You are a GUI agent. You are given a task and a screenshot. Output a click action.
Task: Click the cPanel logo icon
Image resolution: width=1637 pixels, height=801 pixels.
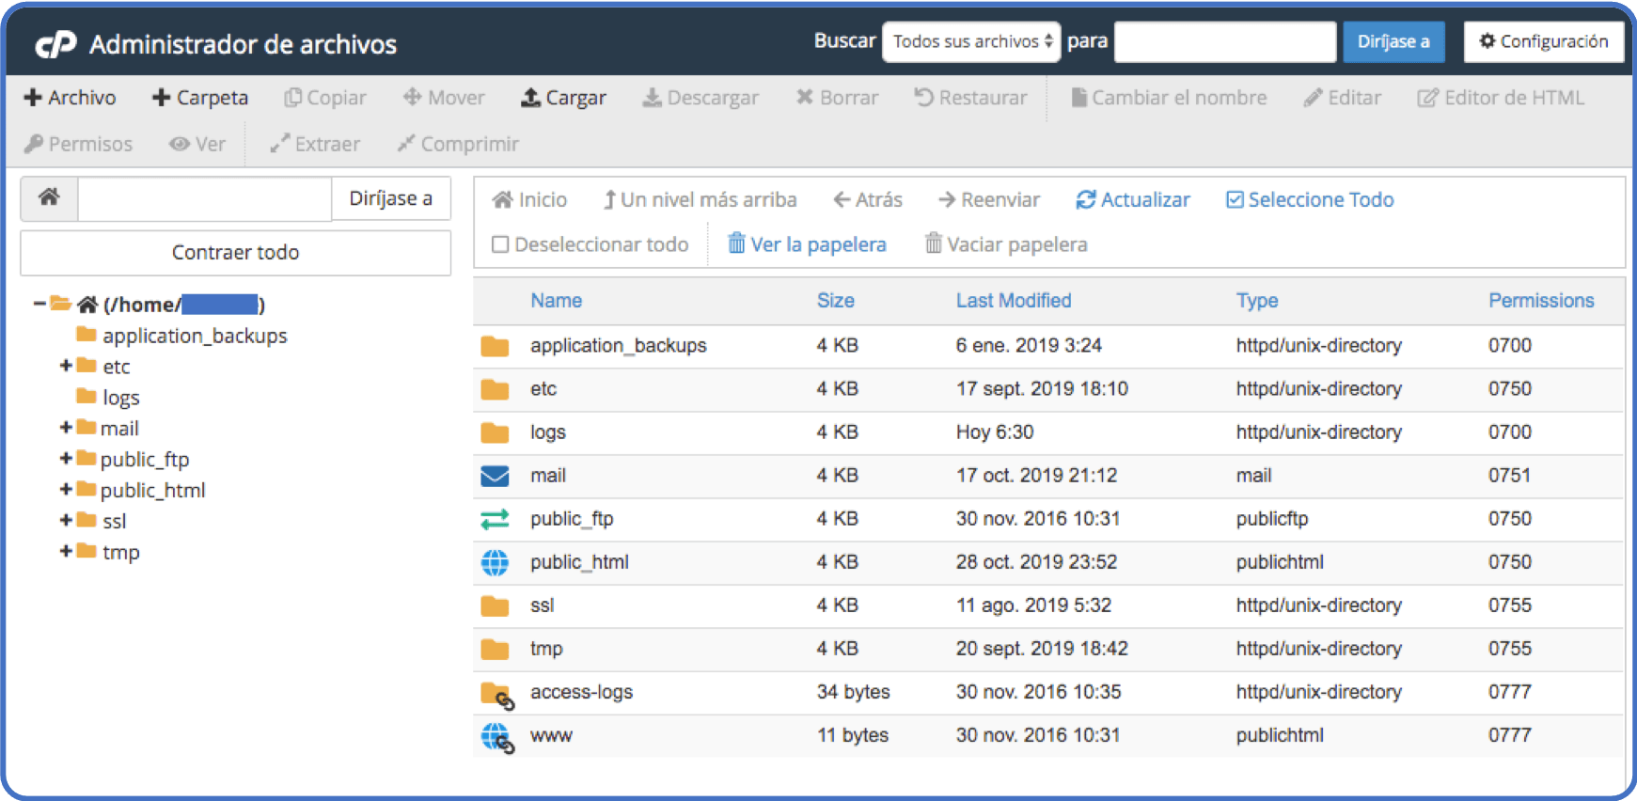pos(55,44)
